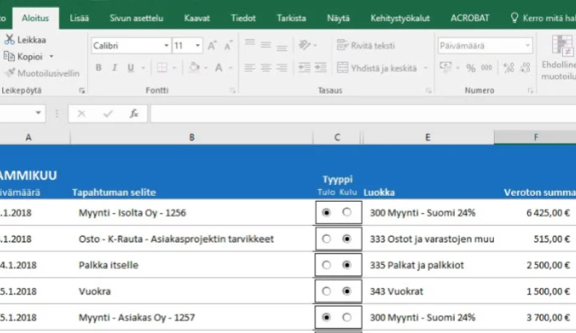Click the Kerro mitä haluat search box

543,18
